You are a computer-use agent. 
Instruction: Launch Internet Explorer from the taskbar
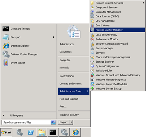pyautogui.click(x=76, y=132)
